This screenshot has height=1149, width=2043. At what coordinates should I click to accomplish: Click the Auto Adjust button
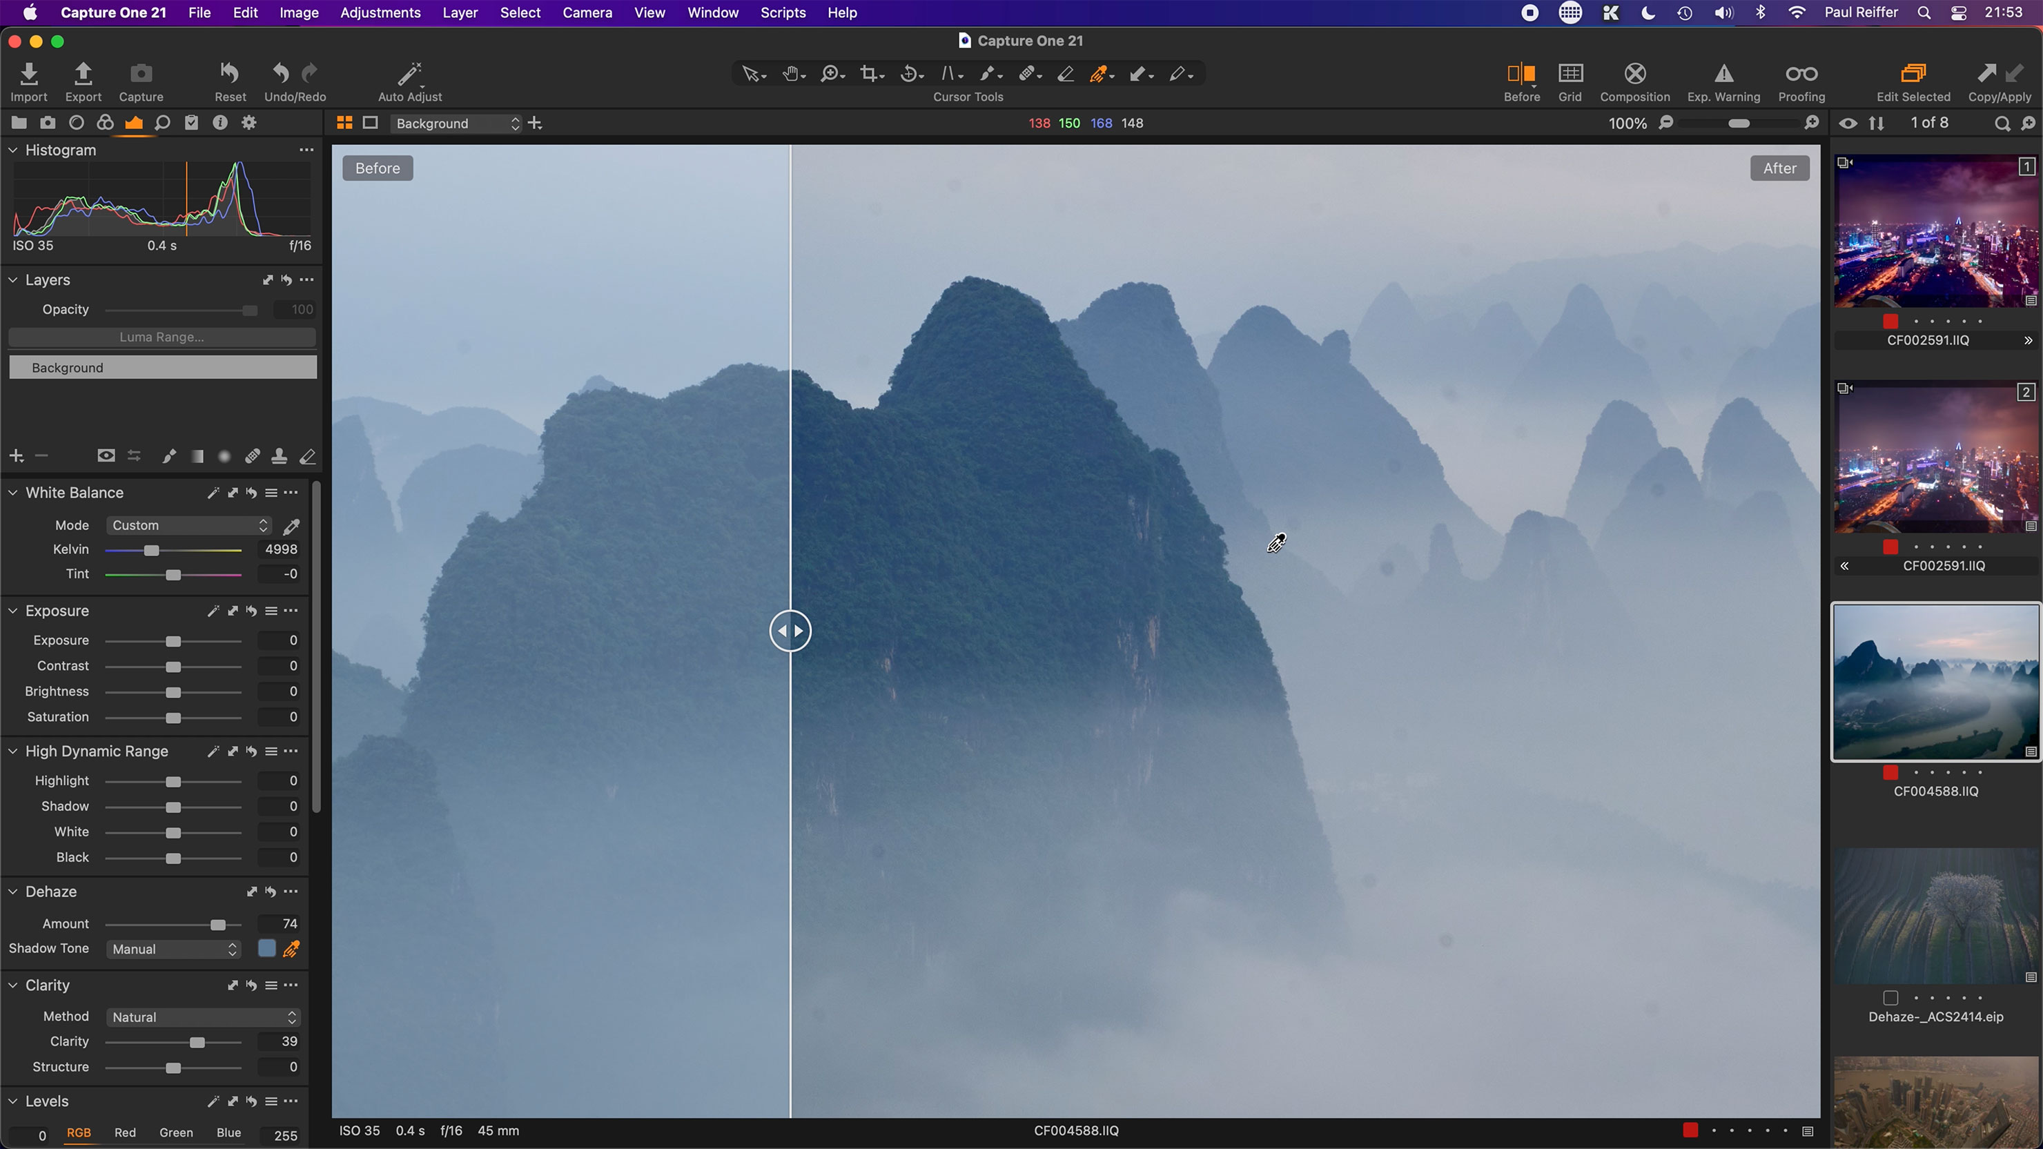pyautogui.click(x=408, y=79)
